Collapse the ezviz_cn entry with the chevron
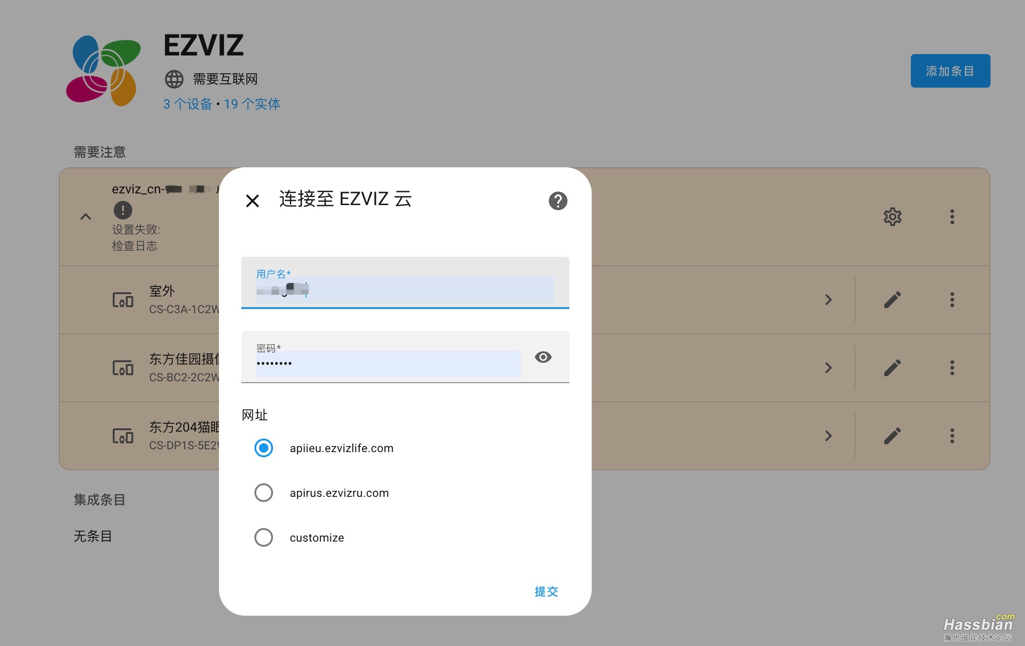This screenshot has width=1025, height=646. click(x=86, y=217)
